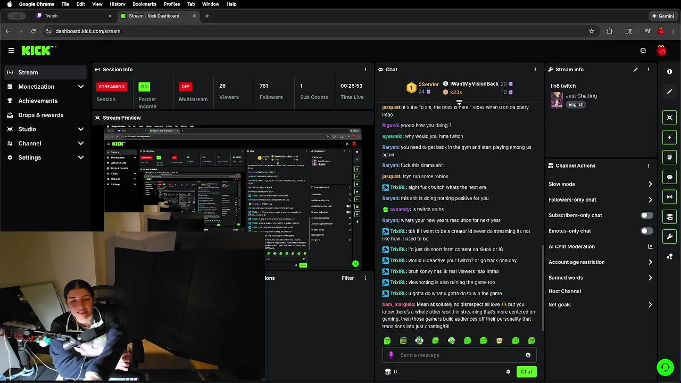Reload the page in Chrome

pyautogui.click(x=33, y=31)
